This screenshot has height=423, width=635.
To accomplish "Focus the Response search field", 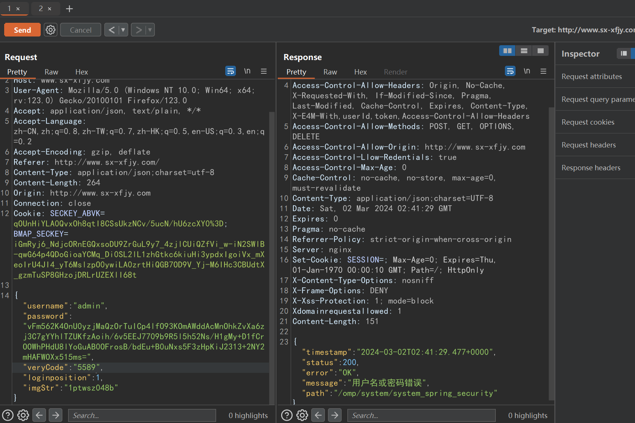I will (421, 415).
